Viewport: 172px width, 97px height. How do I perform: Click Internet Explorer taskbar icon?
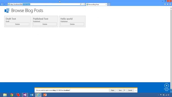point(38,95)
